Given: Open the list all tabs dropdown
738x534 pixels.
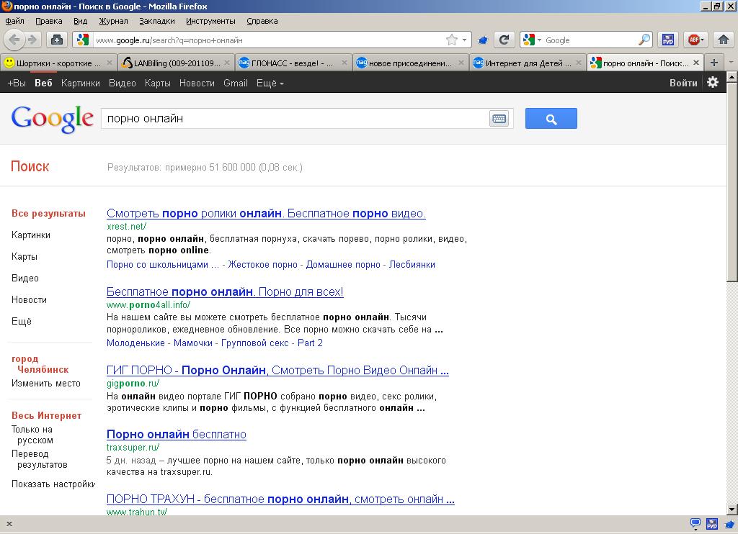Looking at the screenshot, I should (731, 63).
